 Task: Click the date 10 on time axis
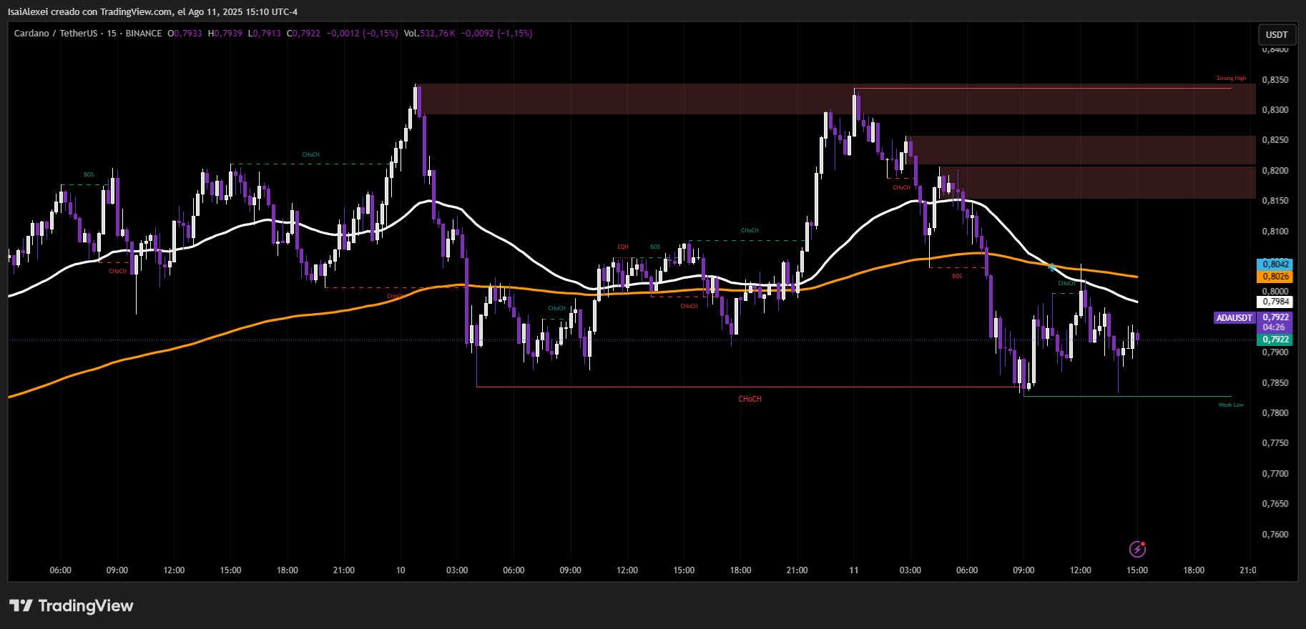coord(401,570)
